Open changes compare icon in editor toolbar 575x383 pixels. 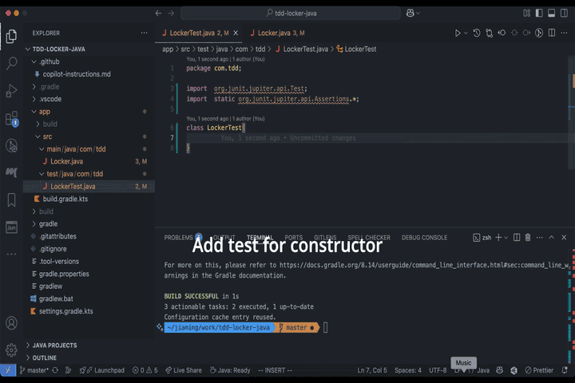(490, 33)
